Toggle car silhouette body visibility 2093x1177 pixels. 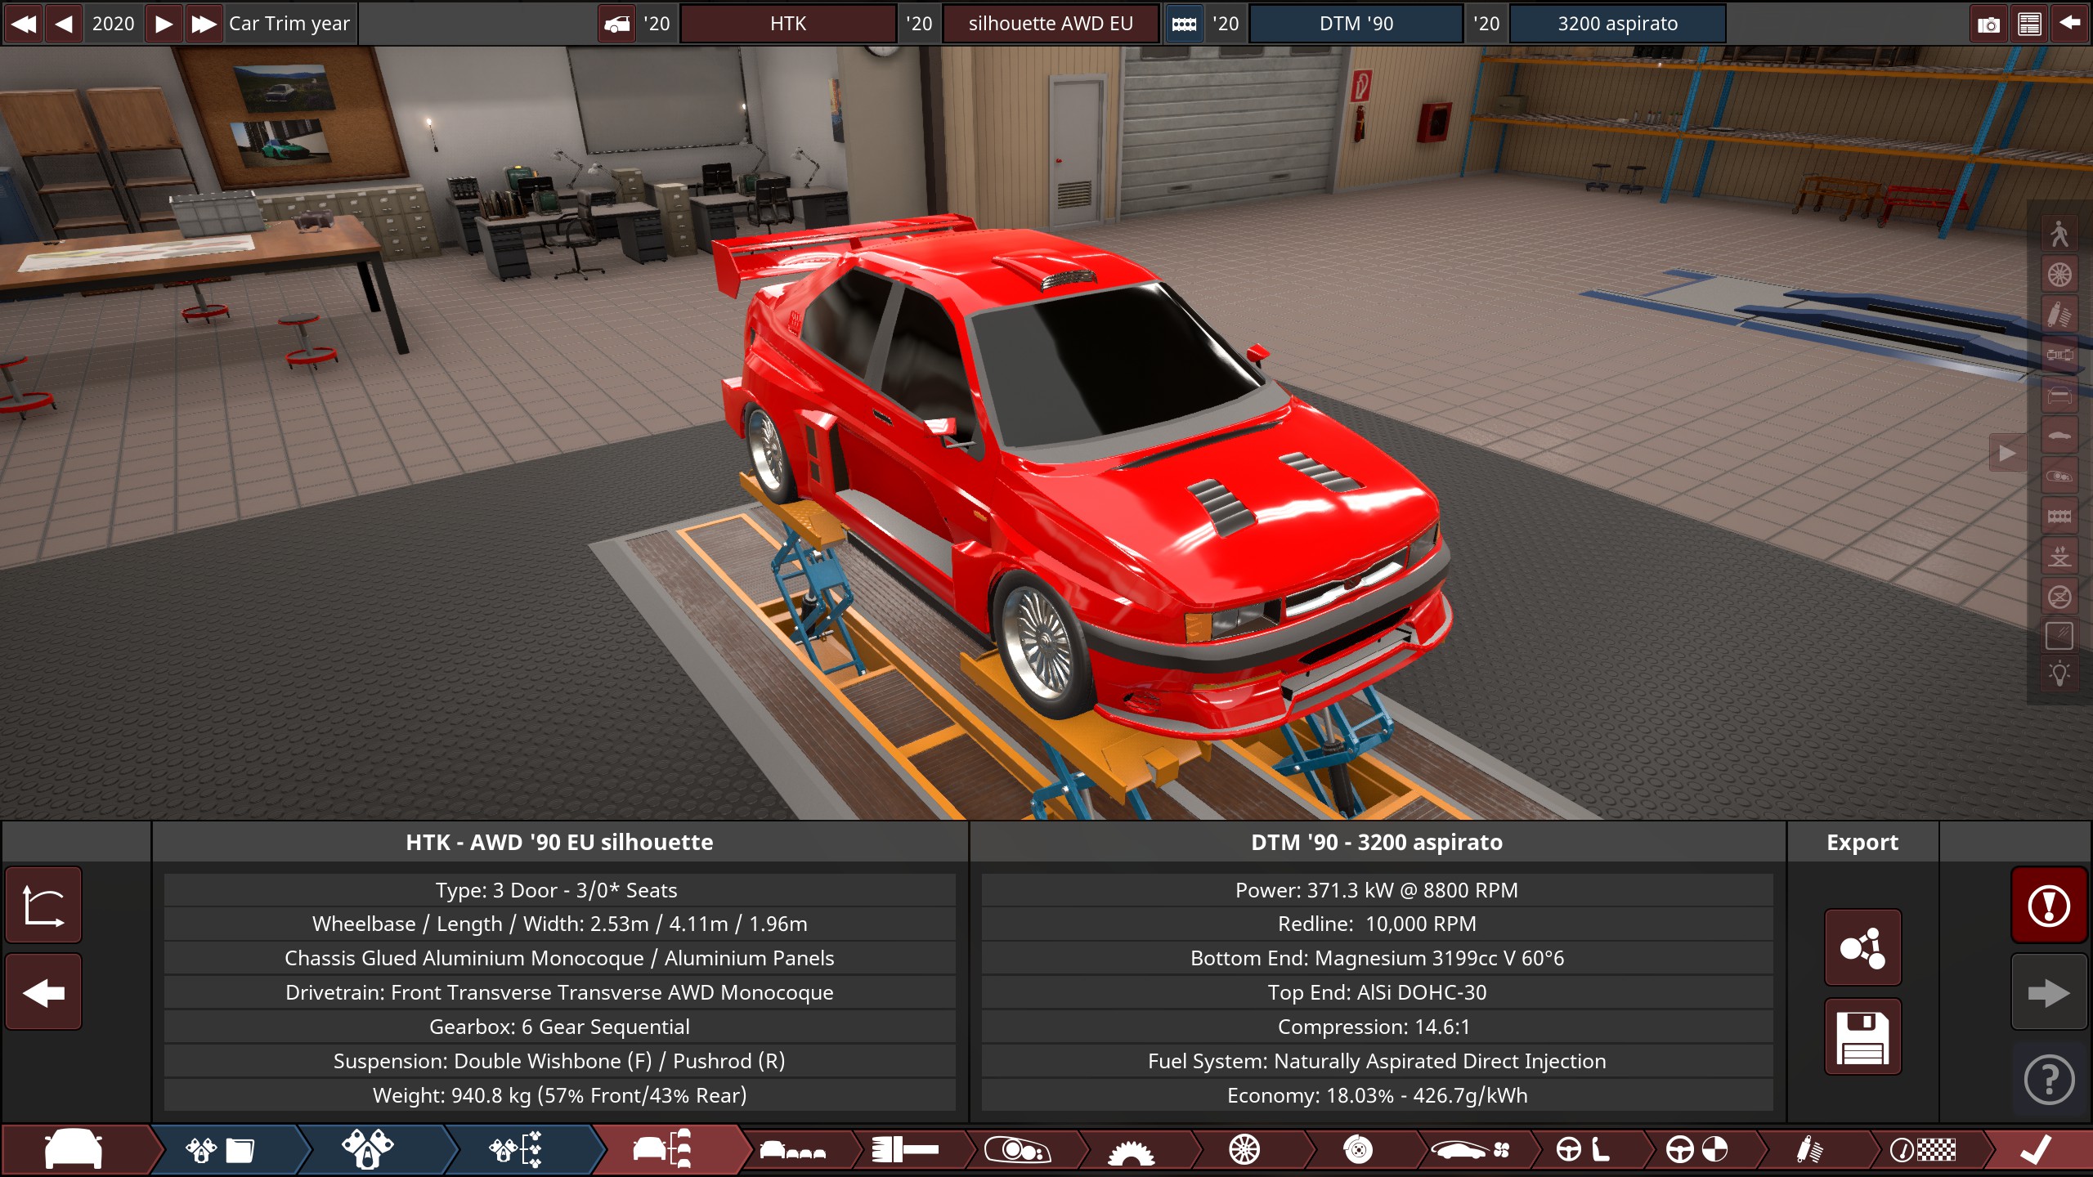pyautogui.click(x=2059, y=436)
